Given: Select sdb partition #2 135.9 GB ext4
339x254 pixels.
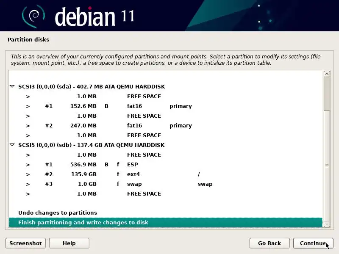Looking at the screenshot, I should (x=166, y=174).
